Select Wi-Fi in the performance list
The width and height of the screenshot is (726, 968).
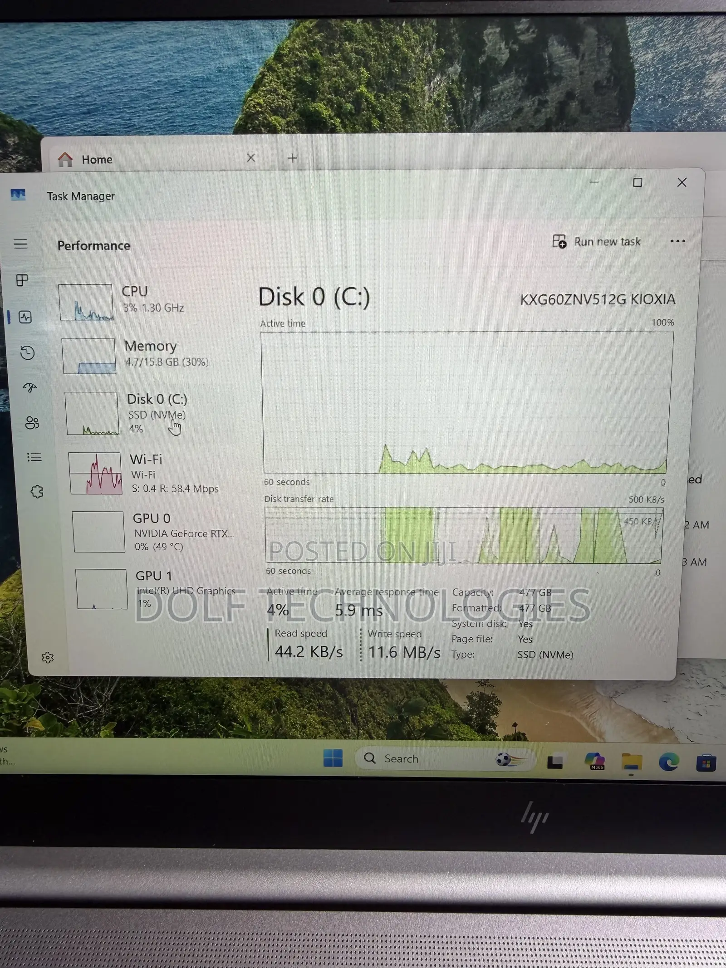tap(157, 473)
